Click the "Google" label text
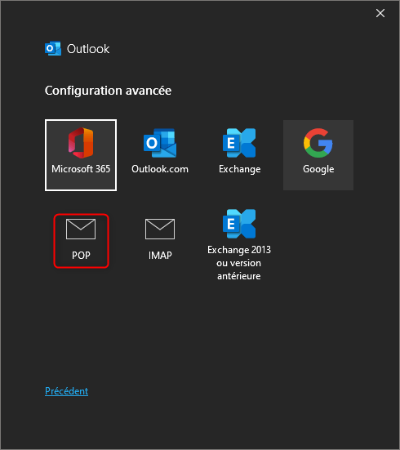 point(318,169)
